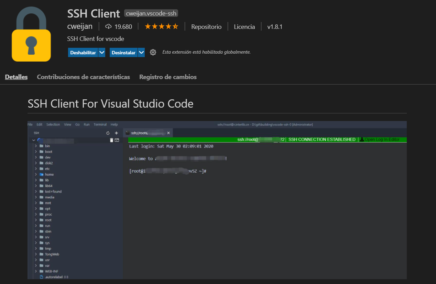Click the home folder icon in preview tree

(41, 175)
